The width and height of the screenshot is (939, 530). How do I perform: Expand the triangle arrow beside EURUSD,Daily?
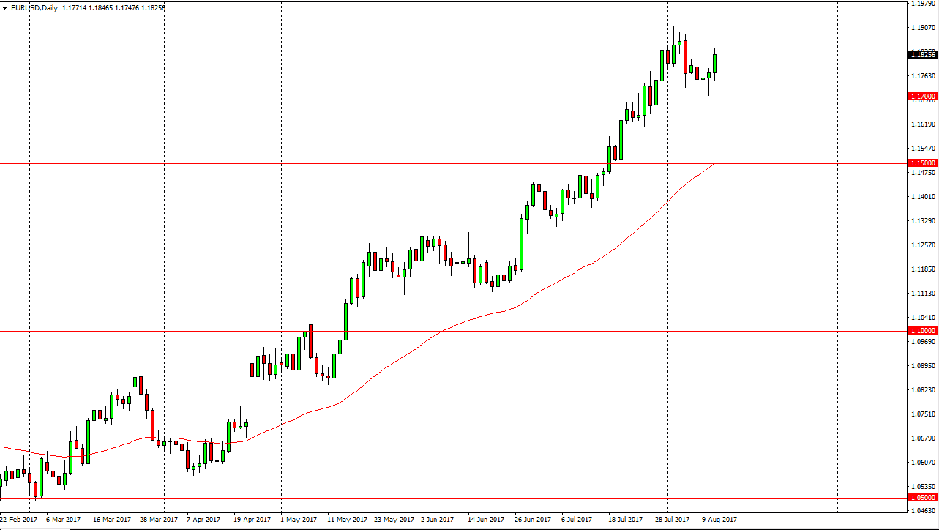[5, 7]
